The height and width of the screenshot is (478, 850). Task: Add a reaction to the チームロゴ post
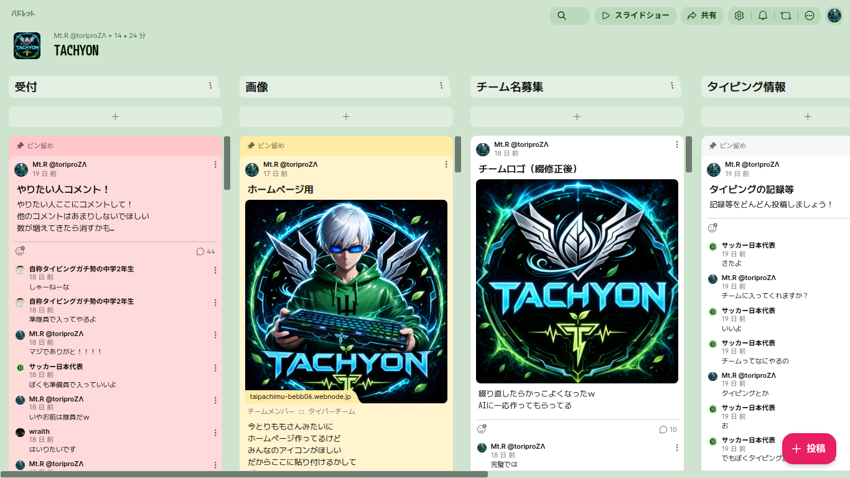click(482, 429)
